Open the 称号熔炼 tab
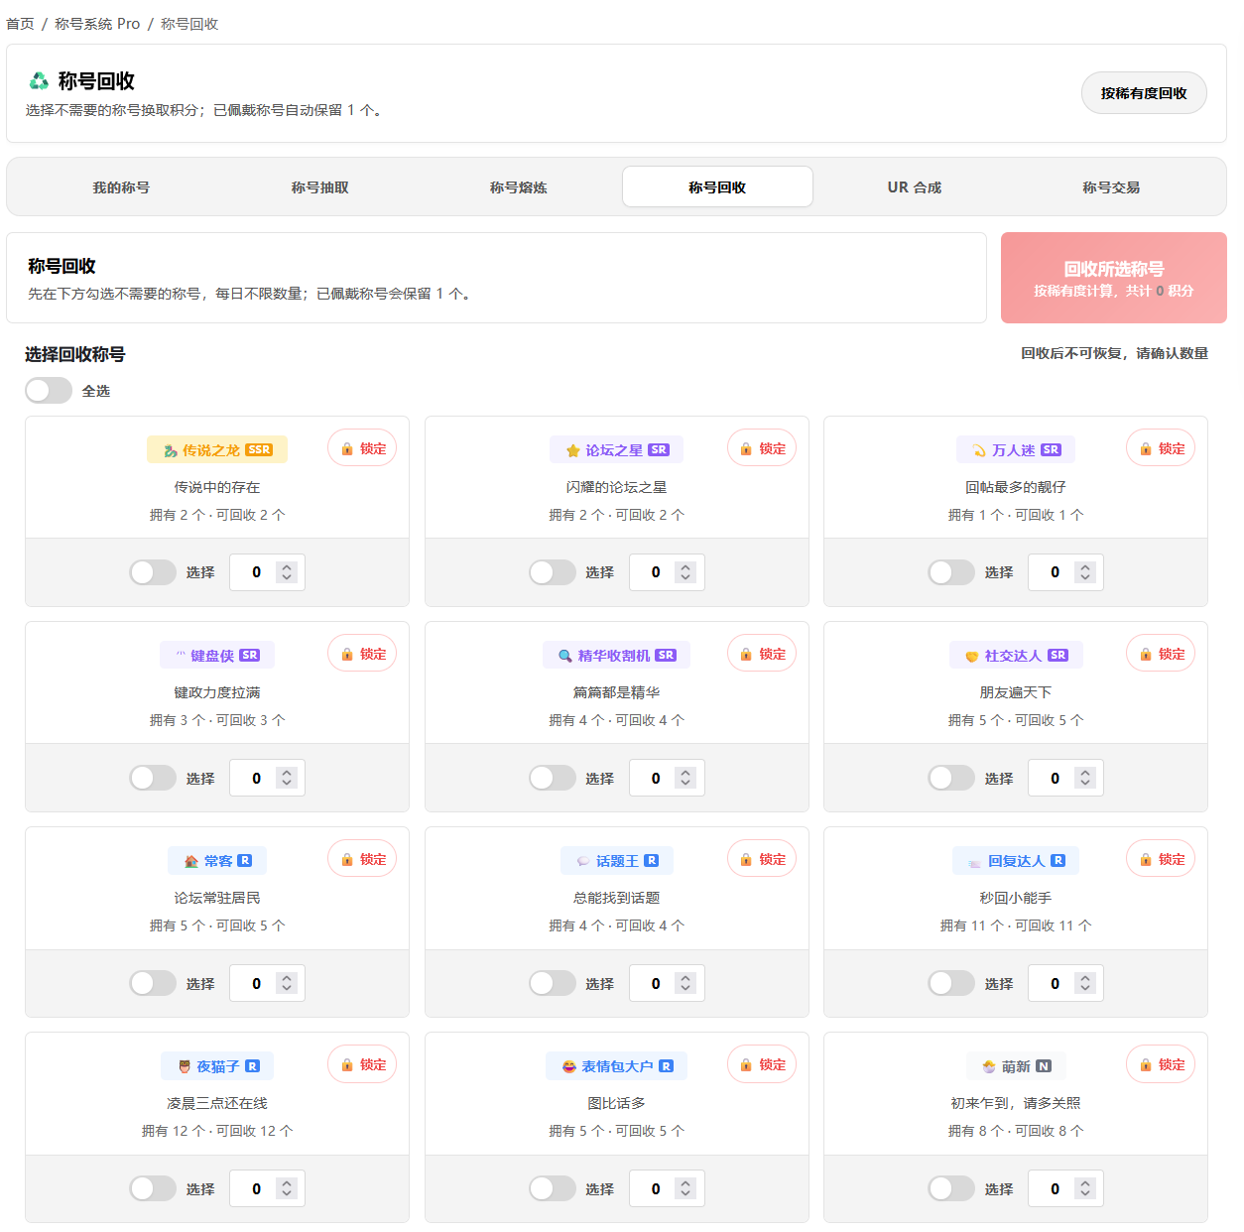Image resolution: width=1244 pixels, height=1232 pixels. 518,186
